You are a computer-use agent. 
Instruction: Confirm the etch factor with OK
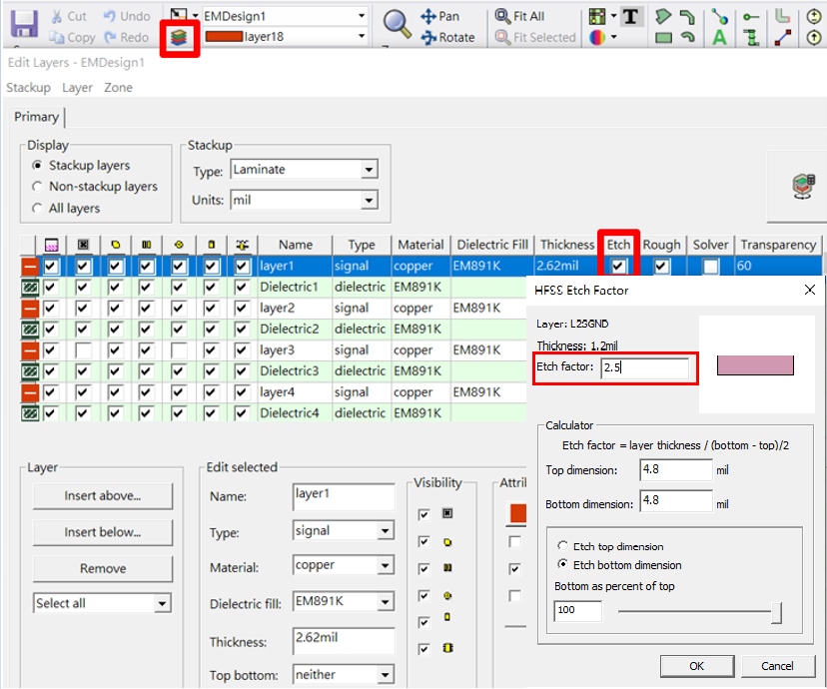click(697, 666)
